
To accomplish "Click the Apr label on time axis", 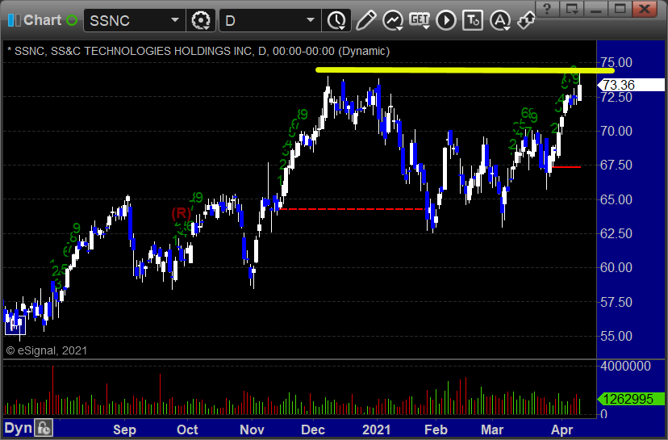I will (562, 430).
